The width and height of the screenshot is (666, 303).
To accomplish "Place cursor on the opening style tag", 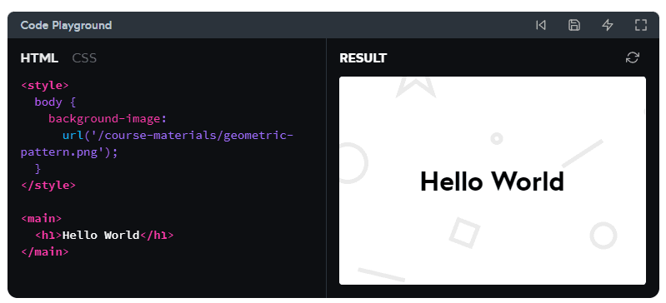I will click(x=45, y=85).
